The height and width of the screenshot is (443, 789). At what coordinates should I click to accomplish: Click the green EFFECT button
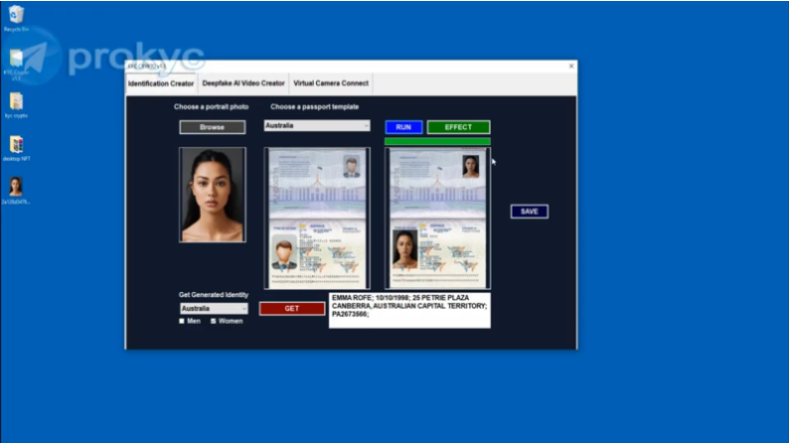point(458,127)
